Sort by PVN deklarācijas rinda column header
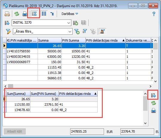The height and width of the screenshot is (138, 161). click(x=105, y=40)
